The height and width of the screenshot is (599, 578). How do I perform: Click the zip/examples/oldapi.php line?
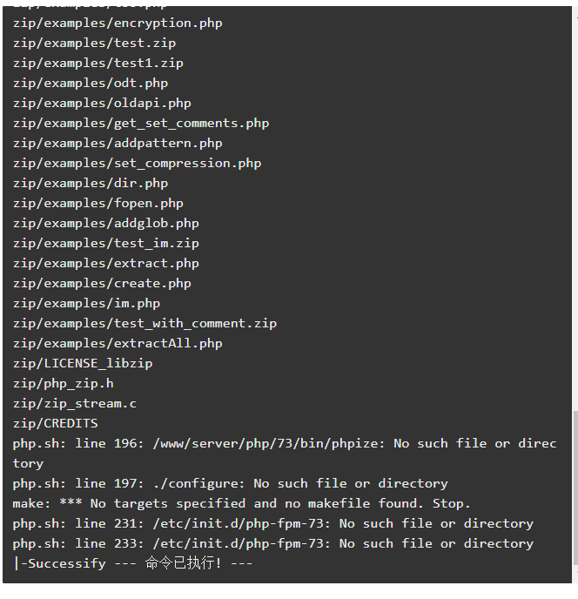tap(102, 104)
